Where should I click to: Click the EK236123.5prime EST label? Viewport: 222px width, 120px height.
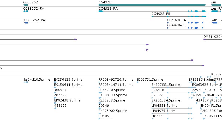[x=68, y=80]
